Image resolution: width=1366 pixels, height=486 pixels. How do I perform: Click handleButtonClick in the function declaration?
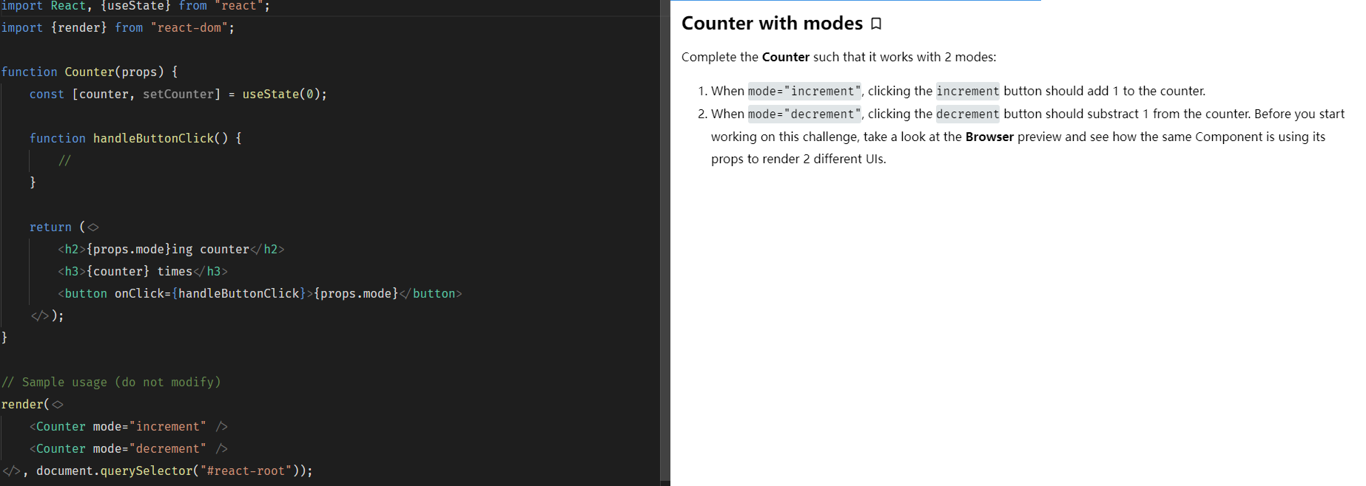pyautogui.click(x=153, y=138)
